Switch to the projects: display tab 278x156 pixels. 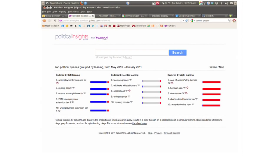pyautogui.click(x=161, y=16)
